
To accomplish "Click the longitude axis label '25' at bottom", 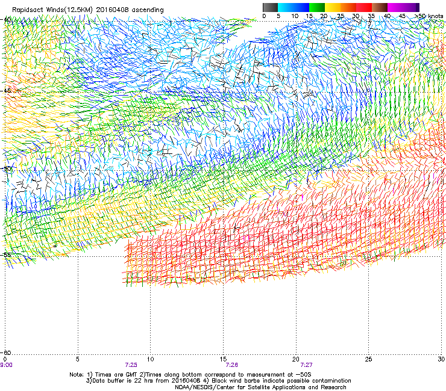I will (x=368, y=359).
